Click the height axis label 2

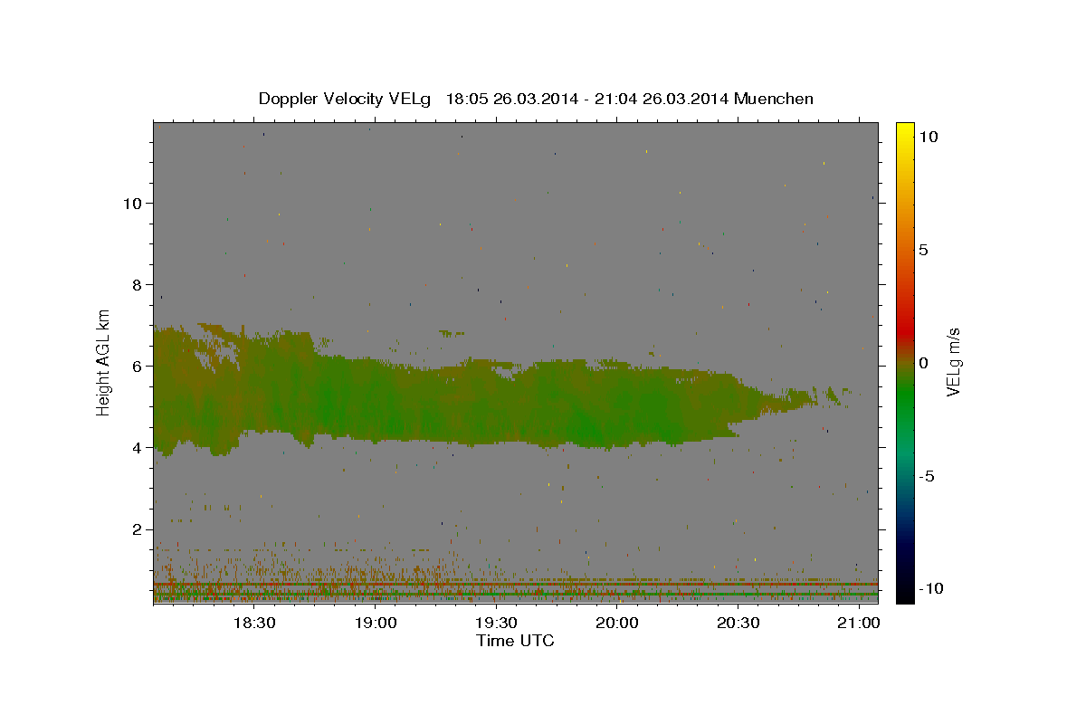coord(138,529)
